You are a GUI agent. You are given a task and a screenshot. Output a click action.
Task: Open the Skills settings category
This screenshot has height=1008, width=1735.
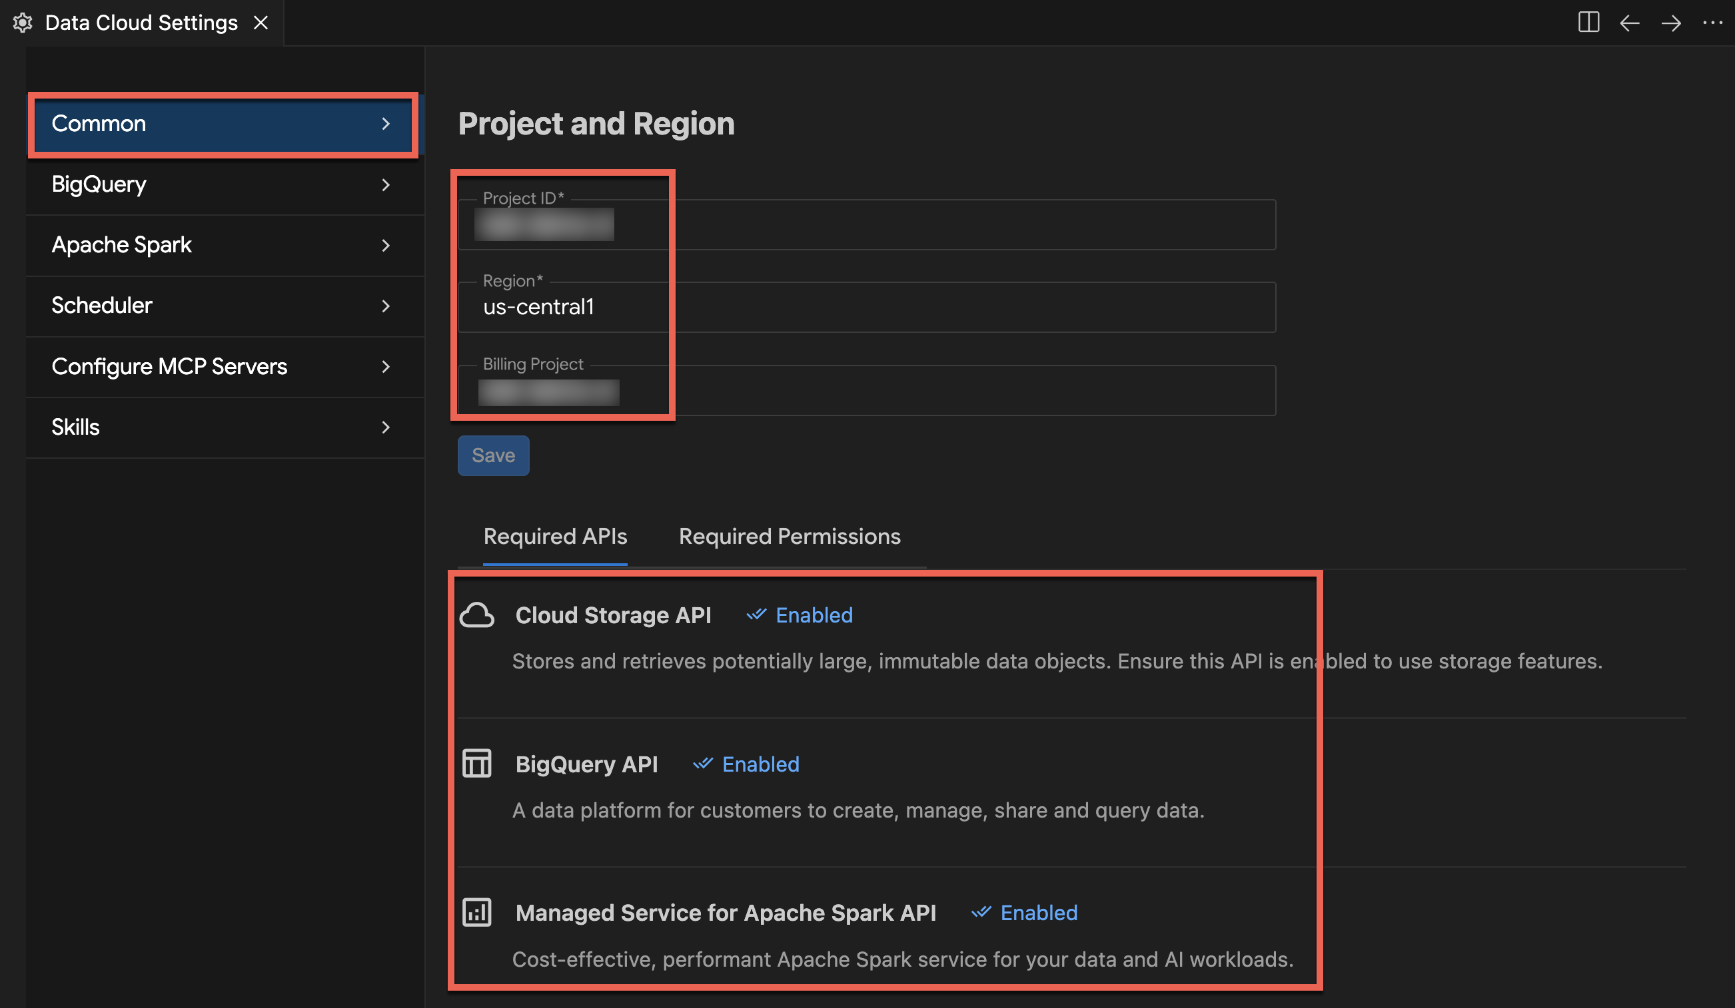[x=225, y=427]
